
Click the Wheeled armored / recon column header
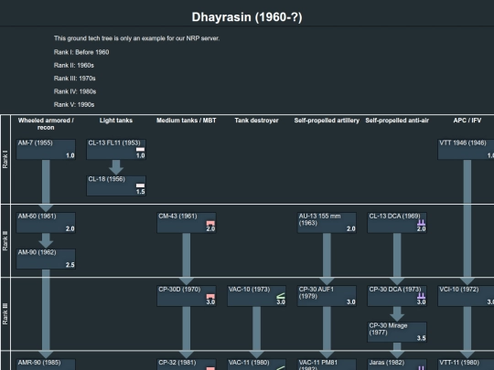tap(46, 124)
